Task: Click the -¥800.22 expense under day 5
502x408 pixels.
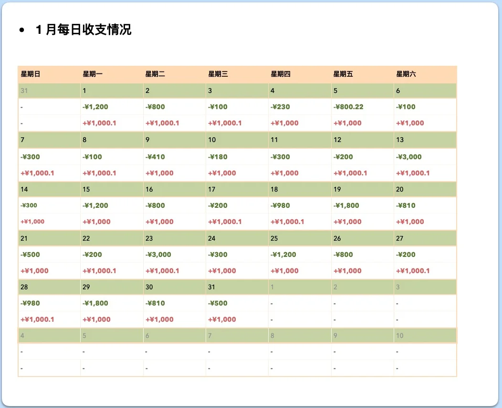Action: click(347, 107)
